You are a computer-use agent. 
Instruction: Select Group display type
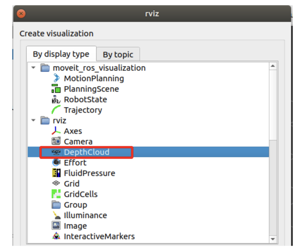tap(76, 205)
